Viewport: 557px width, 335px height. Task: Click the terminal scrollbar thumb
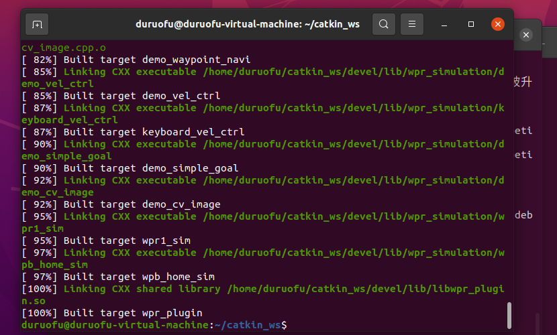tap(509, 315)
